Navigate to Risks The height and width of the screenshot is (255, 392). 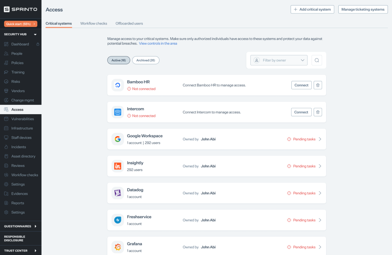click(16, 82)
